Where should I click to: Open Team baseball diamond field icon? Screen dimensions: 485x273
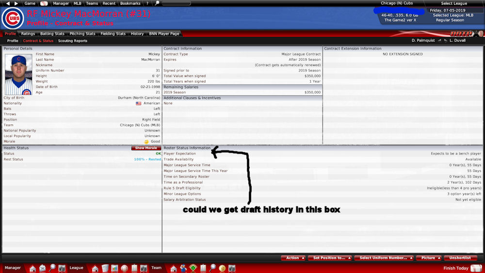pyautogui.click(x=193, y=268)
